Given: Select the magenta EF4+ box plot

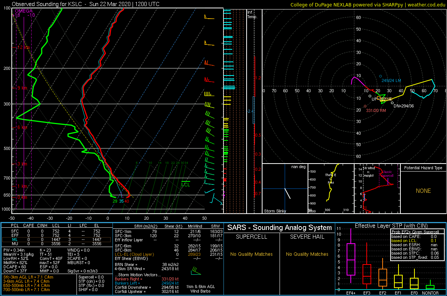Looking at the screenshot, I should click(350, 260).
